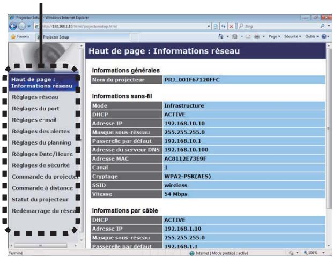Expand the Print dropdown arrow

coord(263,37)
